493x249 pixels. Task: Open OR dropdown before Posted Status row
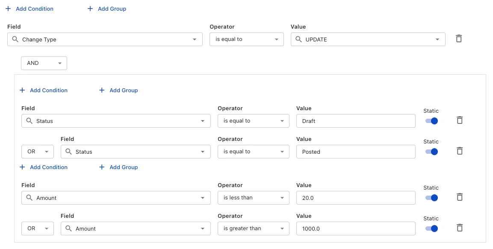coord(38,152)
